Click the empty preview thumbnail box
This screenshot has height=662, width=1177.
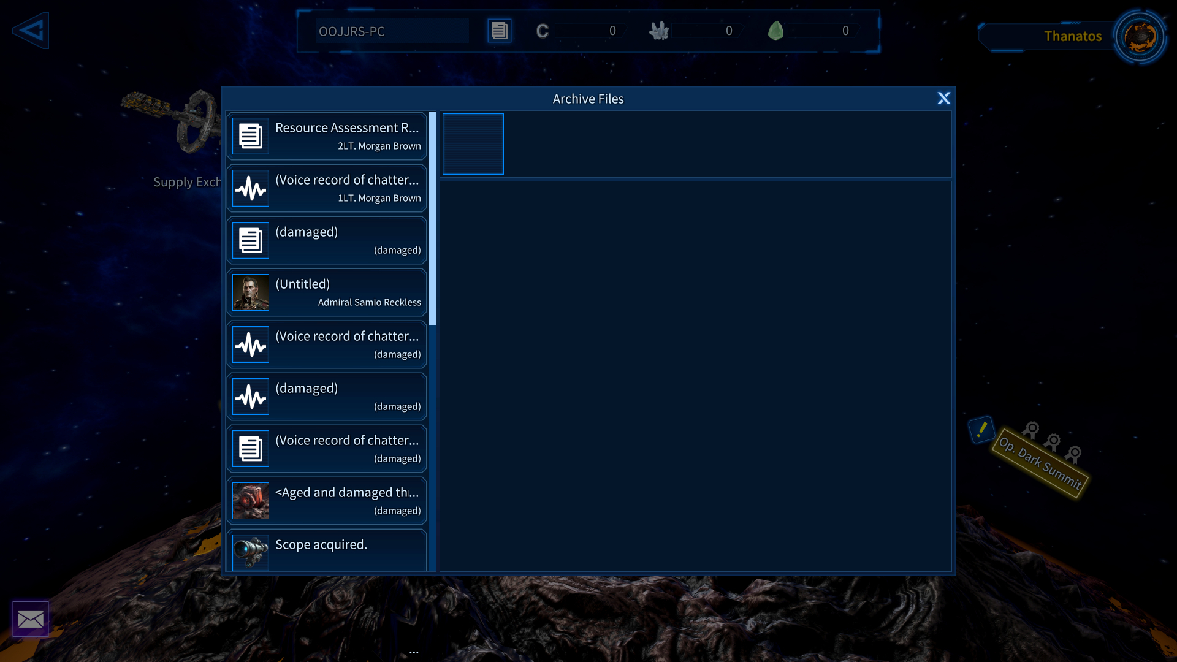click(x=473, y=144)
